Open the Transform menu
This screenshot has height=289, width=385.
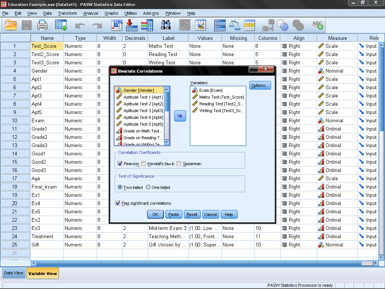point(67,13)
